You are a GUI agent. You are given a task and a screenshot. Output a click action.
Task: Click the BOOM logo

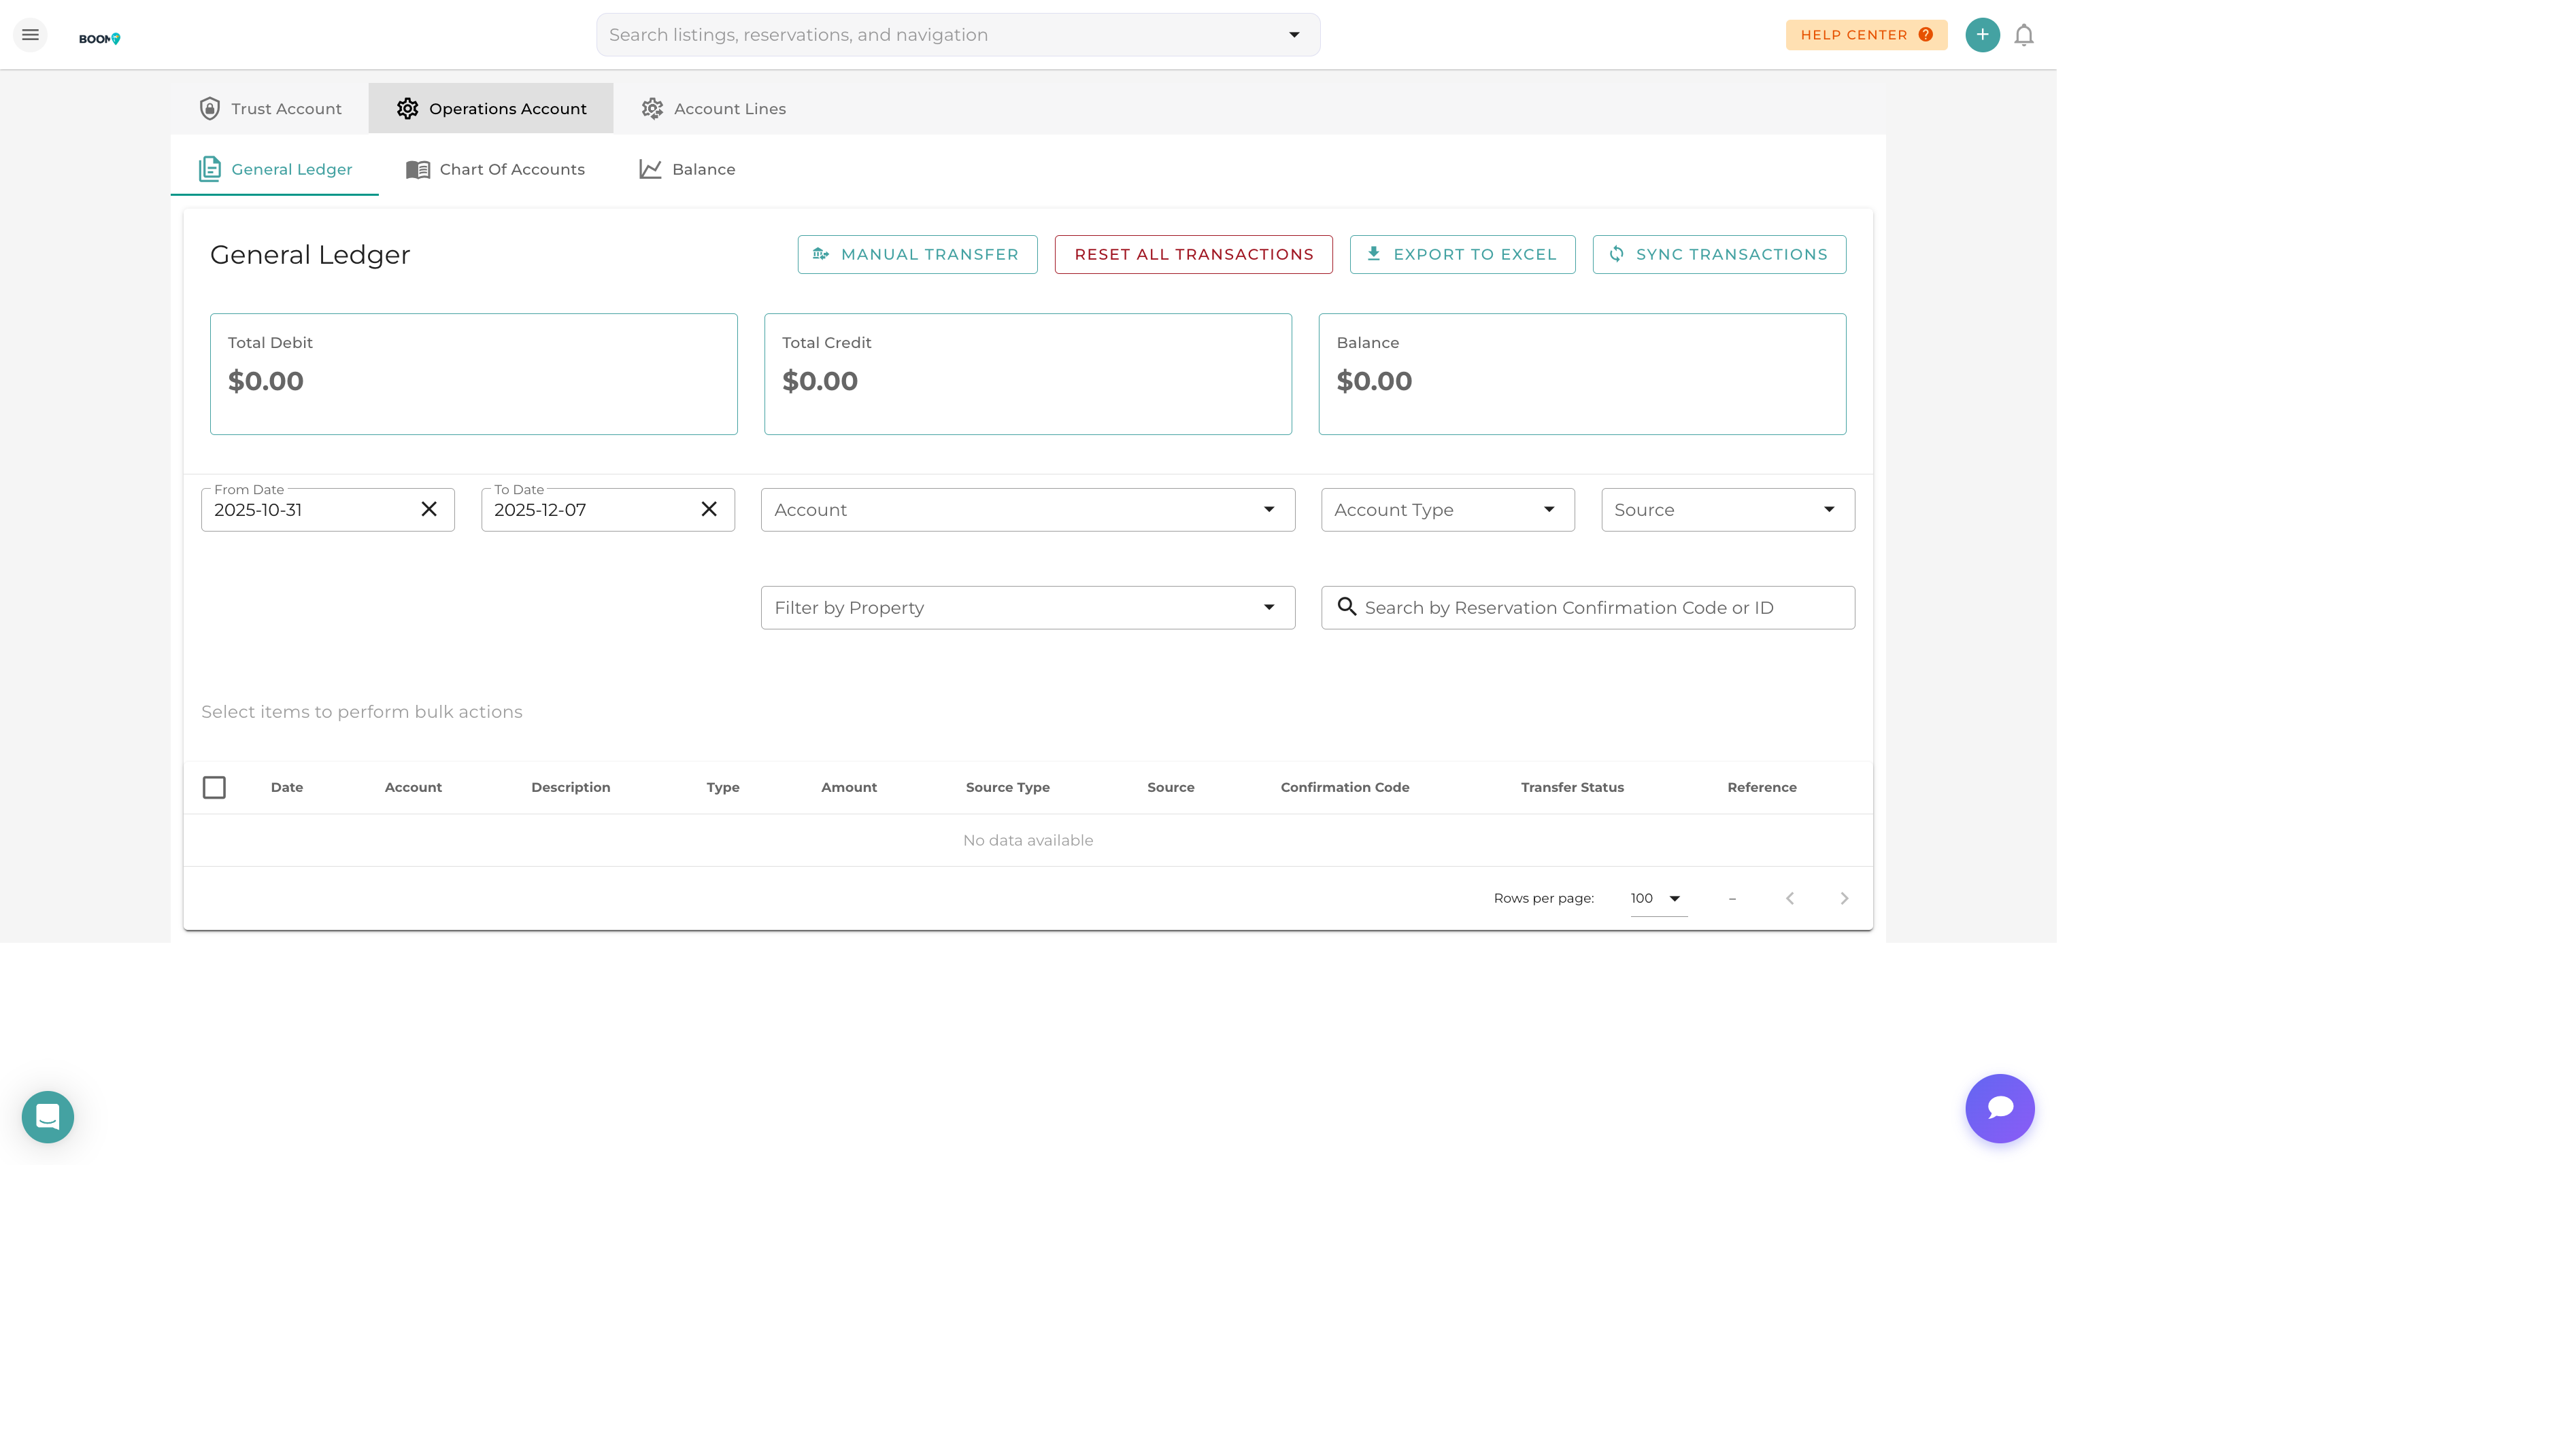point(99,38)
